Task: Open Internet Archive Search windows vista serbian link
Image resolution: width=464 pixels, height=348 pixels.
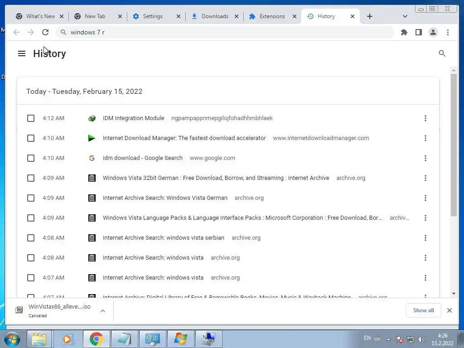Action: (x=163, y=237)
